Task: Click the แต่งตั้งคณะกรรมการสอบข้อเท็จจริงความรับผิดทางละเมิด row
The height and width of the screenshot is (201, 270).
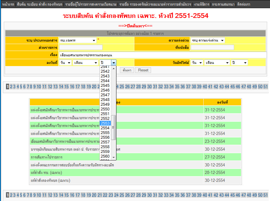Action: click(135, 165)
